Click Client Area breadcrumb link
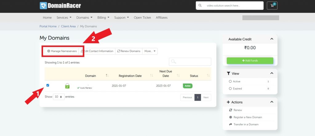 (x=68, y=26)
